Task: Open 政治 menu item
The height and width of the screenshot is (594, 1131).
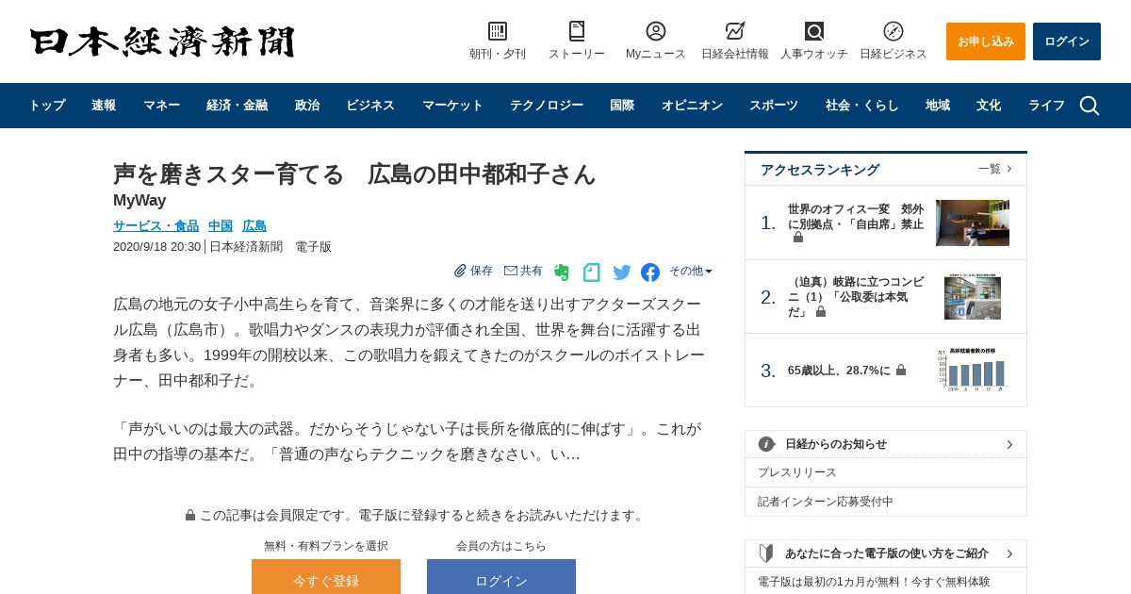Action: [307, 106]
